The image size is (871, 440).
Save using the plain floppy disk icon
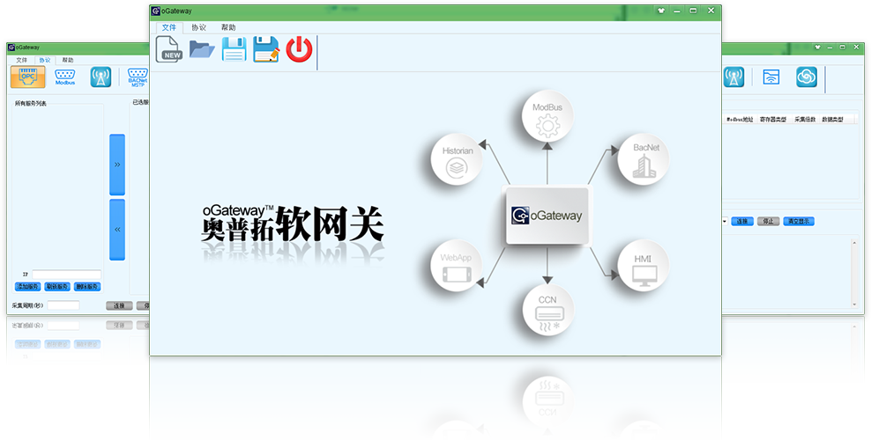click(234, 48)
